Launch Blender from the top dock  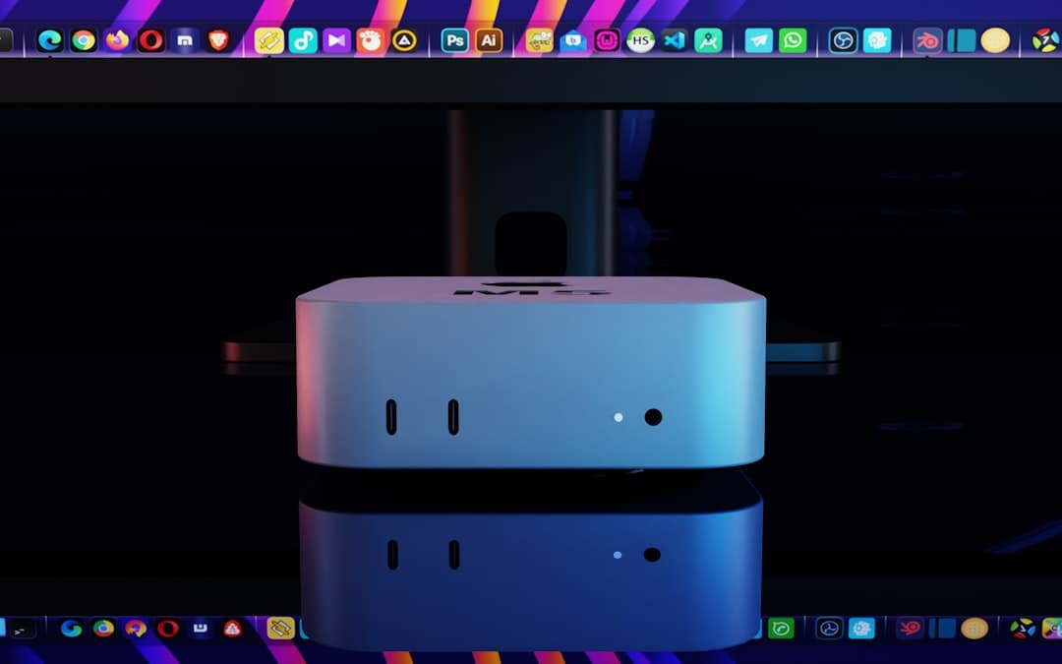(927, 40)
